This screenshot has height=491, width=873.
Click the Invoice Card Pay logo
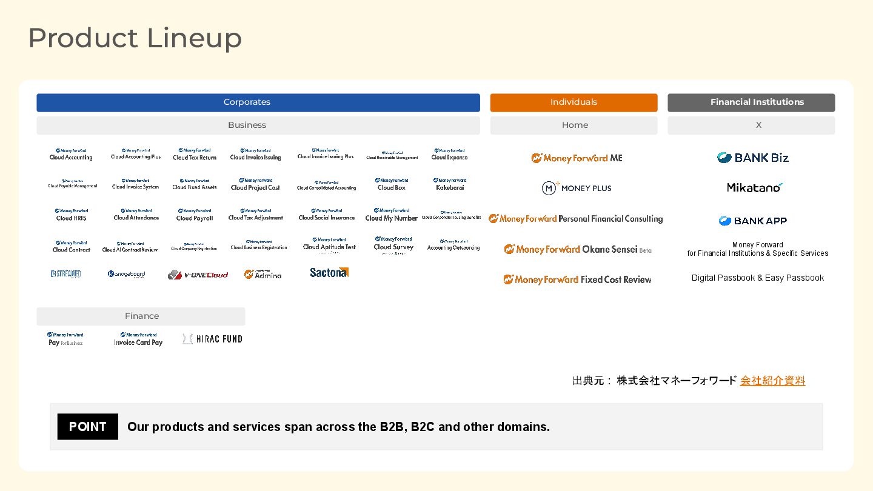(x=138, y=339)
